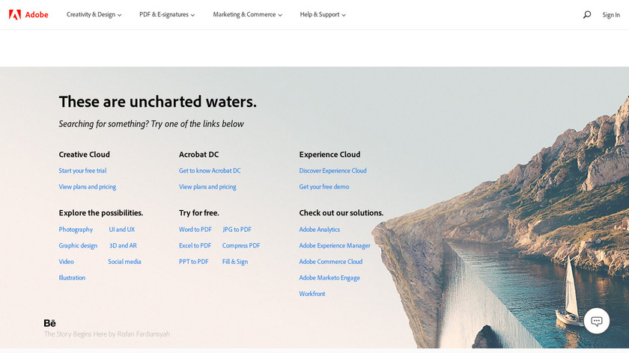This screenshot has width=629, height=353.
Task: Click Get your free demo link
Action: click(x=324, y=187)
